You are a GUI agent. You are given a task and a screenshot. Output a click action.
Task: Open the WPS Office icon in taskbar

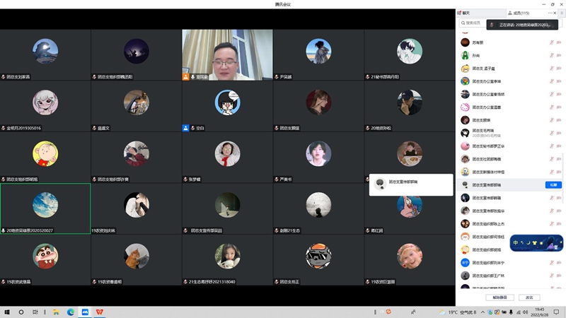point(100,312)
